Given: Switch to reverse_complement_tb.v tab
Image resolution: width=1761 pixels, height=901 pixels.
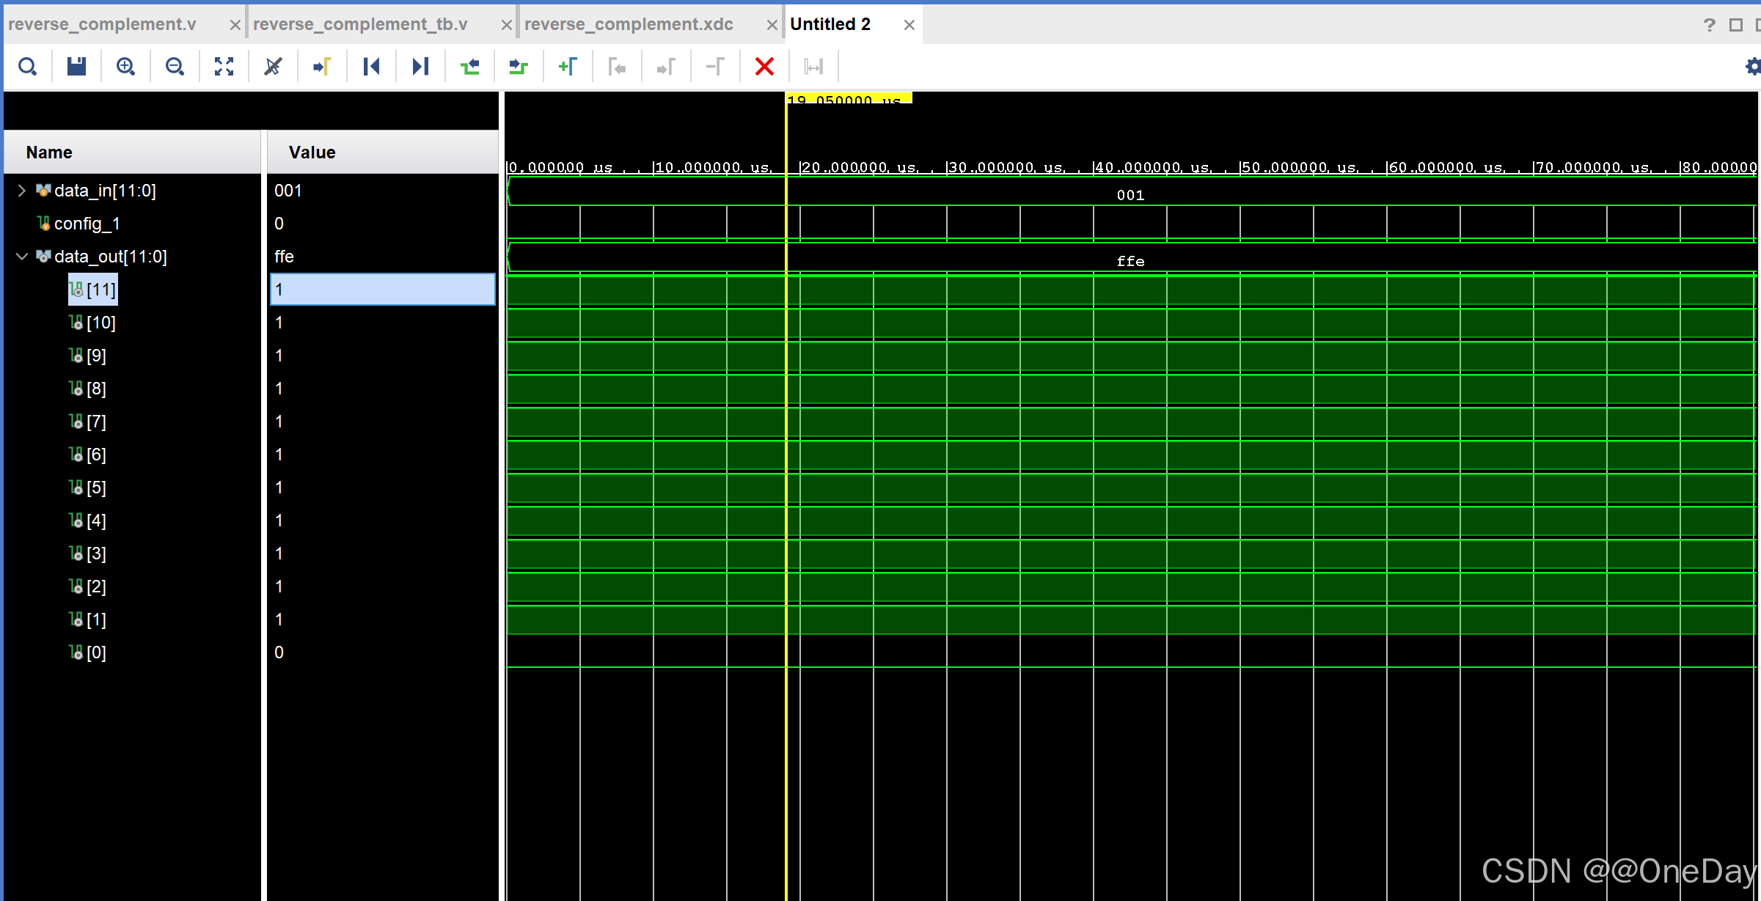Looking at the screenshot, I should point(360,24).
